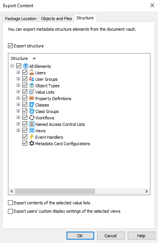Click the Help button
This screenshot has width=158, height=243.
141,236
